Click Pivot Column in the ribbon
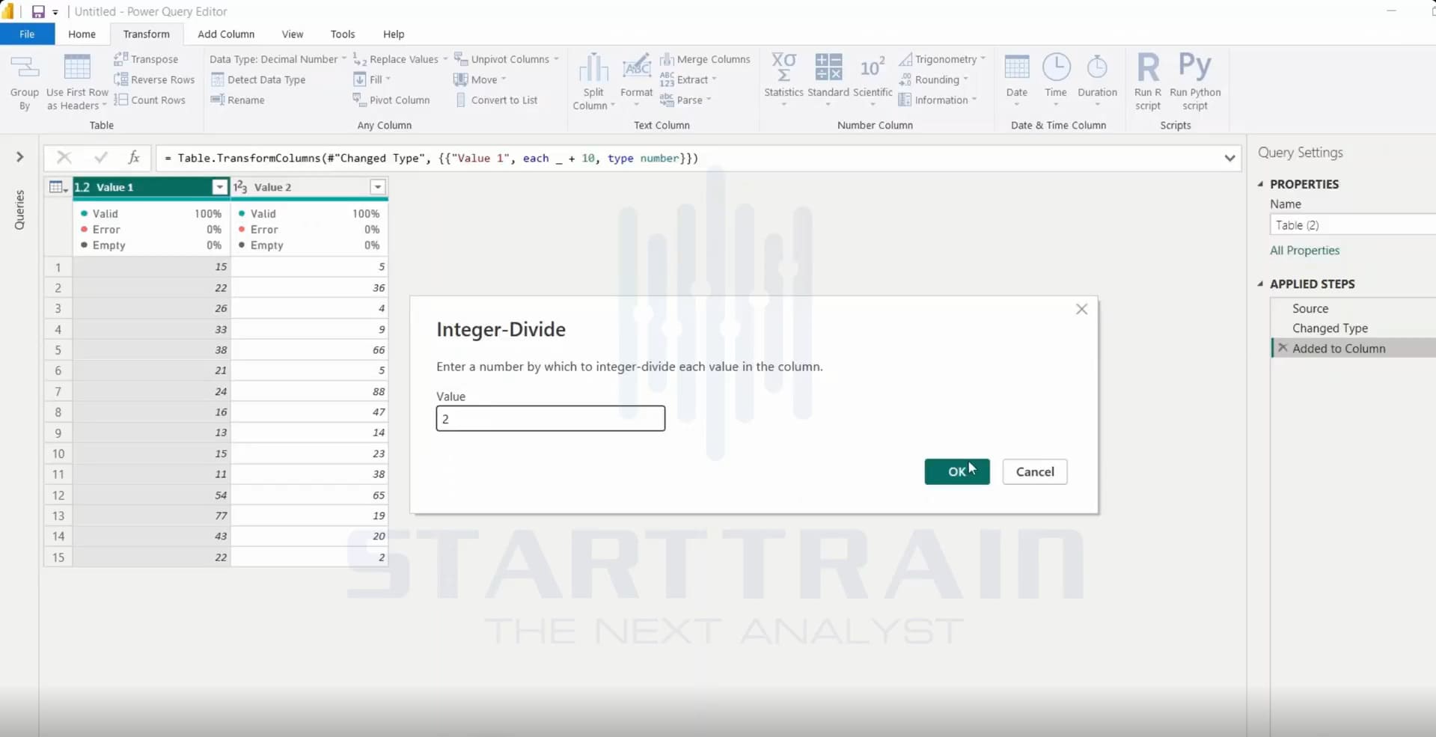1436x737 pixels. click(x=391, y=100)
